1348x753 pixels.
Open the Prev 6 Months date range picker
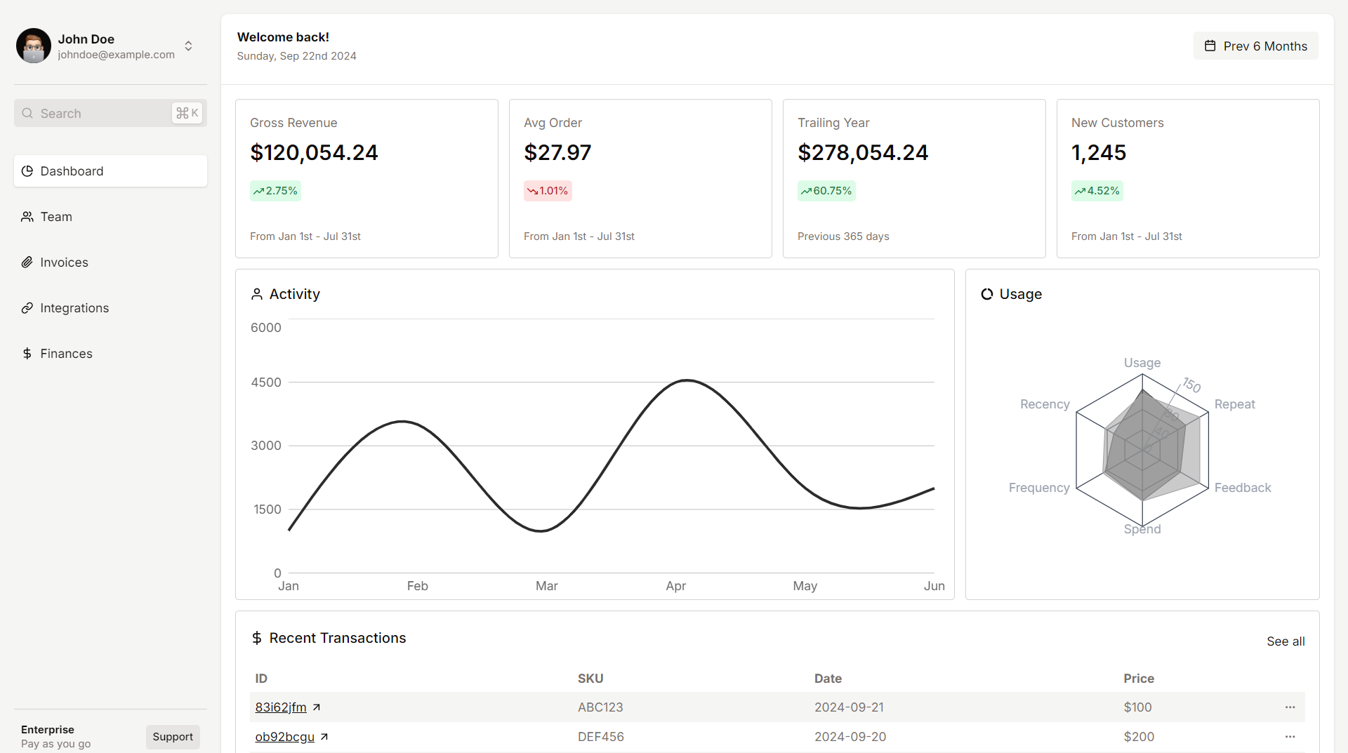pyautogui.click(x=1255, y=46)
